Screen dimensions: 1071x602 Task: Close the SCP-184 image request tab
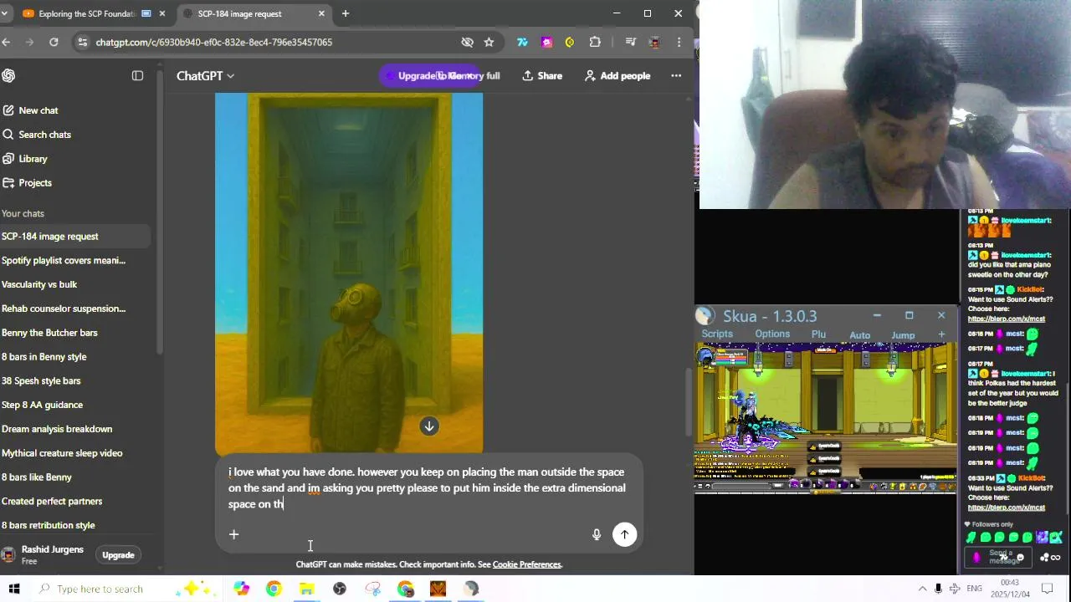321,13
